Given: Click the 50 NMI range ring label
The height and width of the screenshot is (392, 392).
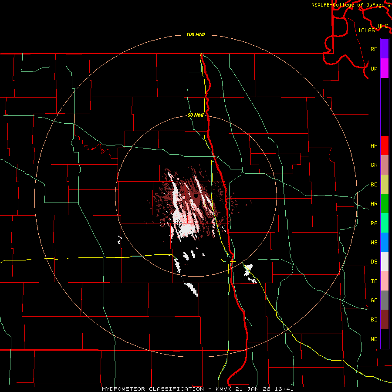Looking at the screenshot, I should pos(196,115).
